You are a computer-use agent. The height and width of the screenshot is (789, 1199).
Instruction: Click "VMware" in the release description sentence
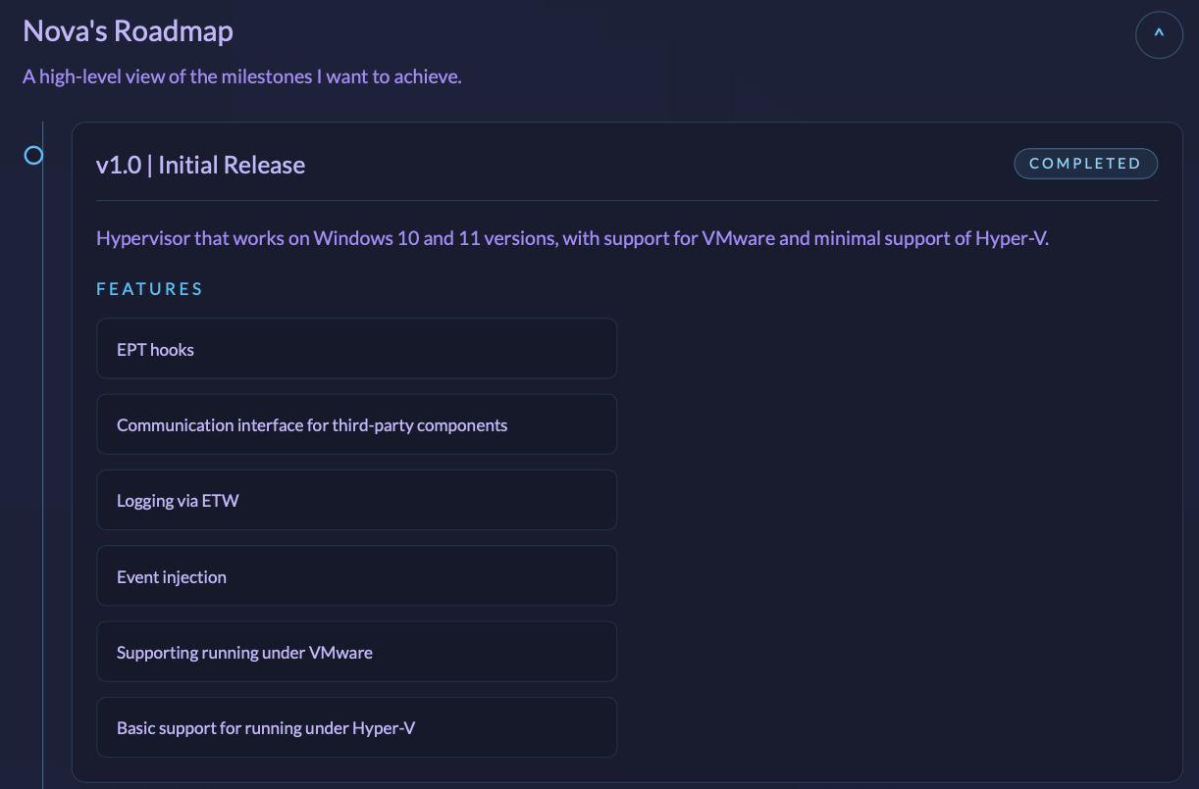point(738,238)
